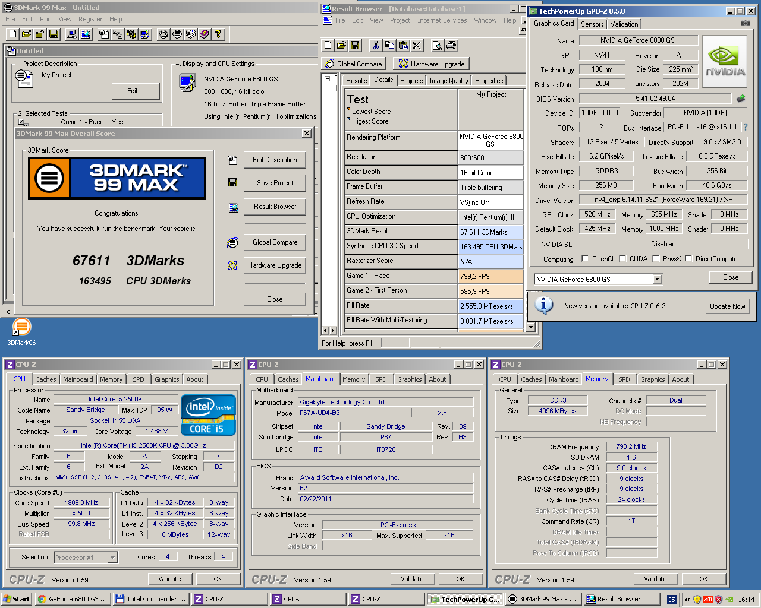This screenshot has width=761, height=608.
Task: Toggle DirectCompute checkbox in GPU-Z
Action: pos(689,259)
